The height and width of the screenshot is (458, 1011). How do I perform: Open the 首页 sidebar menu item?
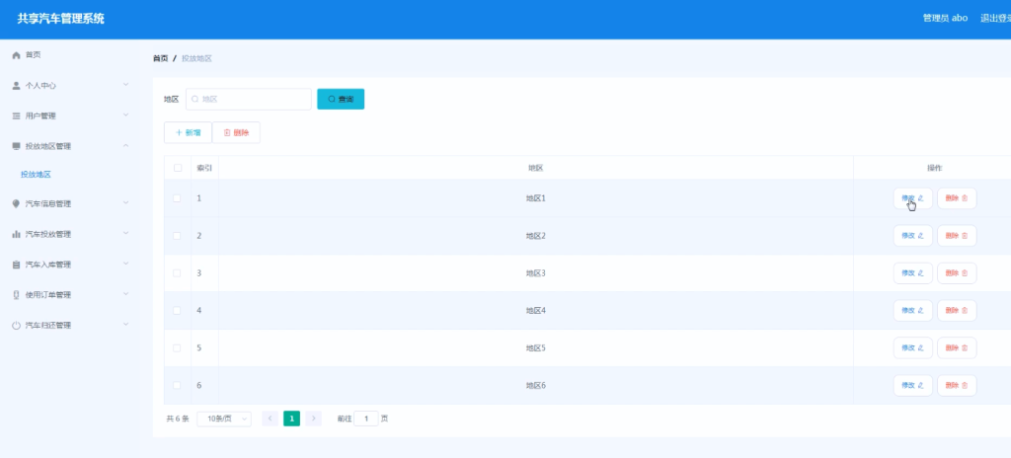point(70,55)
